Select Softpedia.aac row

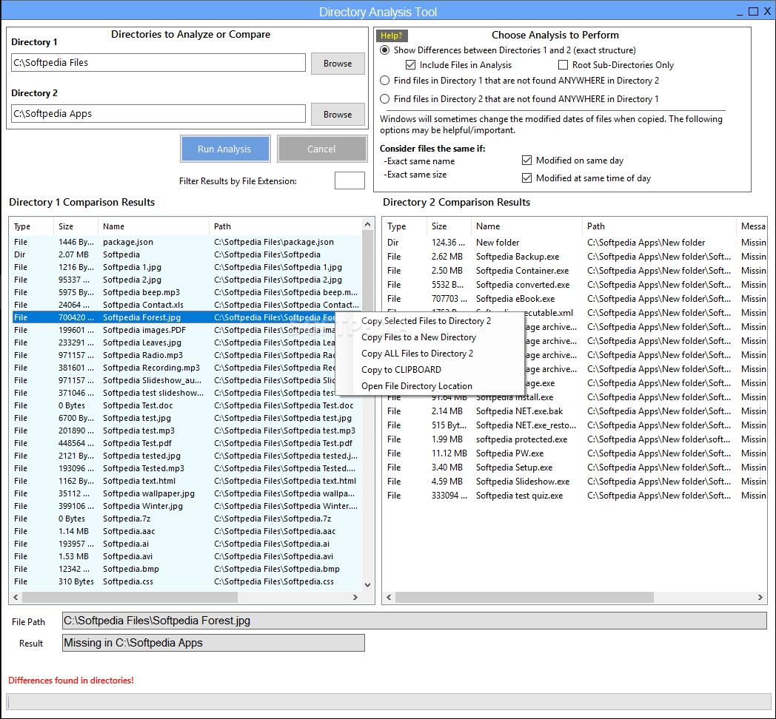pyautogui.click(x=187, y=531)
